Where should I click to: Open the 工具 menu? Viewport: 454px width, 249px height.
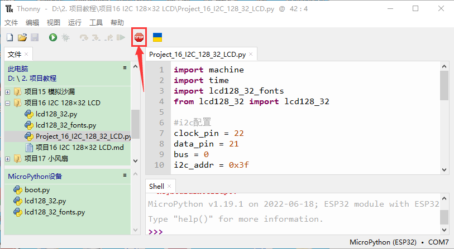point(96,22)
